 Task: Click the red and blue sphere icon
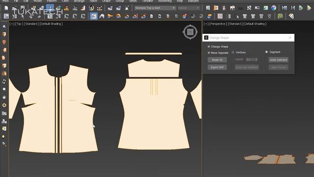184,16
